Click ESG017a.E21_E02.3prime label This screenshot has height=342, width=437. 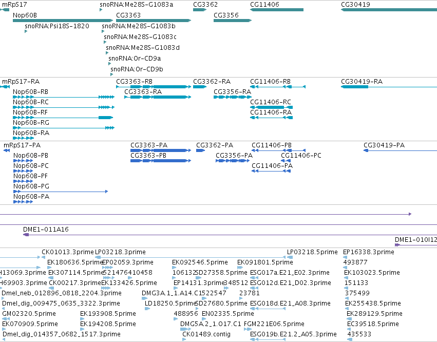(x=290, y=273)
